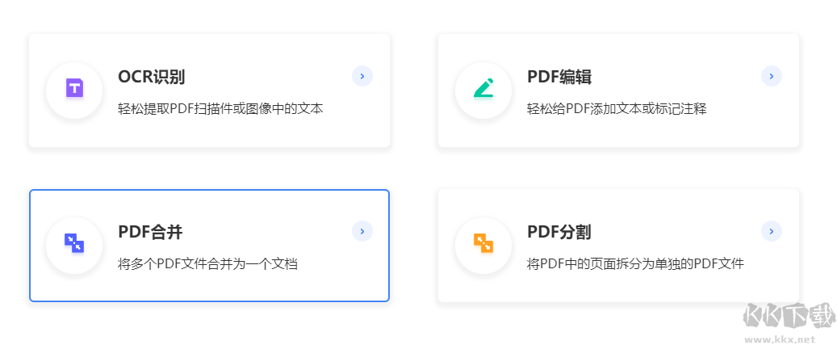This screenshot has width=837, height=345.
Task: Open the arrow on the OCR识别 card
Action: [x=362, y=77]
